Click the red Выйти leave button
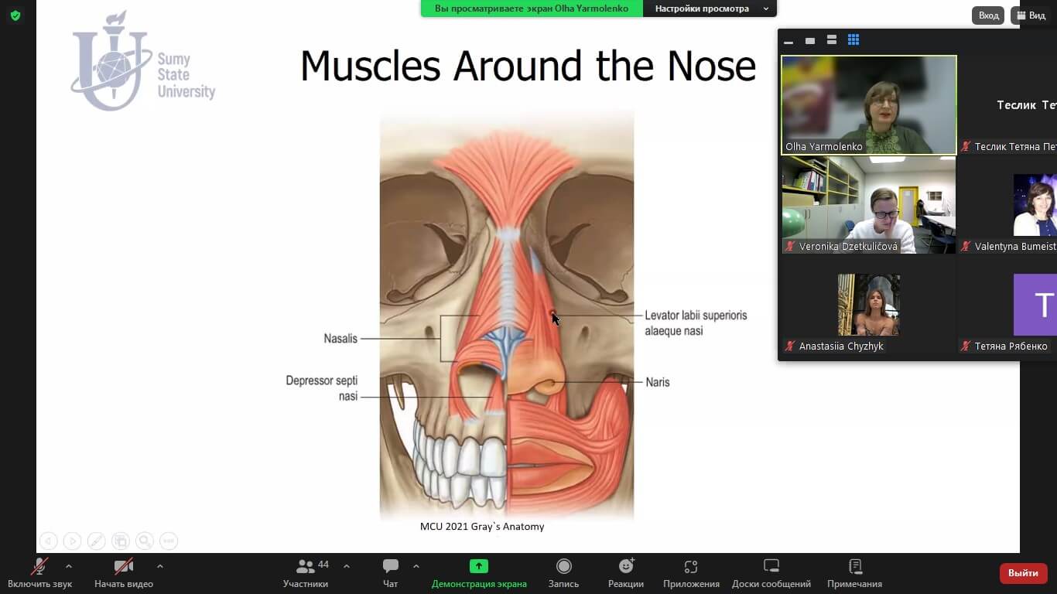The image size is (1057, 594). click(1023, 573)
